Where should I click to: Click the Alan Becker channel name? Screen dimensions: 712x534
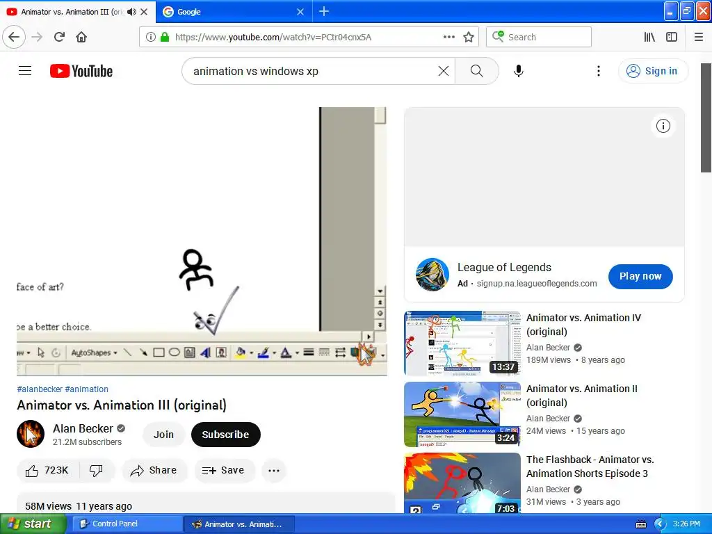[x=83, y=428]
